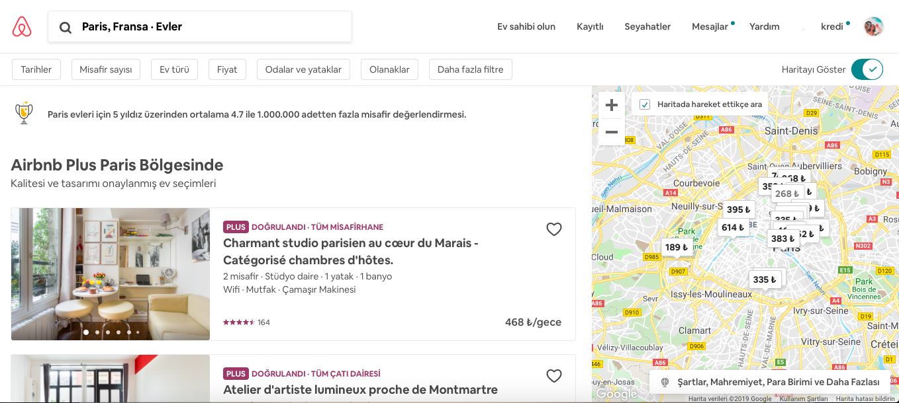Save Atelier d'artiste lumineux with heart icon
Image resolution: width=899 pixels, height=403 pixels.
tap(554, 376)
